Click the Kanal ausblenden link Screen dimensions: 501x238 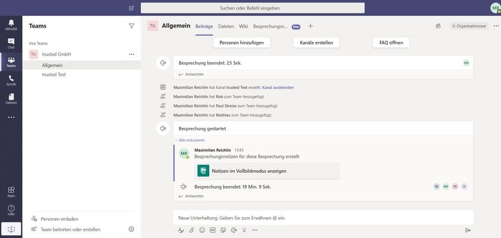(x=278, y=87)
